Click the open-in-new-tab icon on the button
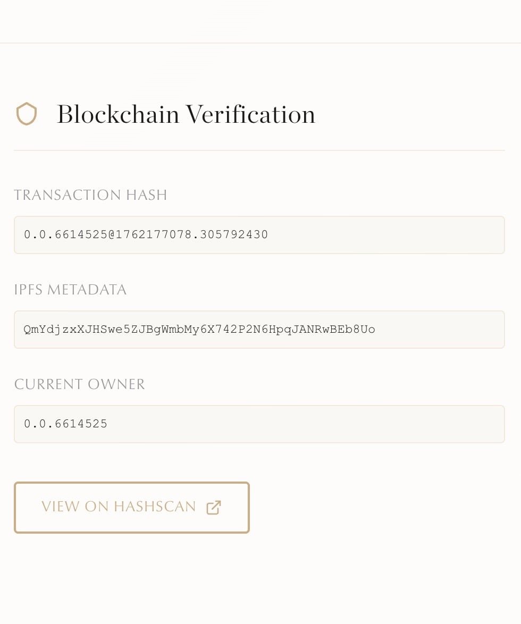Image resolution: width=521 pixels, height=624 pixels. [x=213, y=507]
